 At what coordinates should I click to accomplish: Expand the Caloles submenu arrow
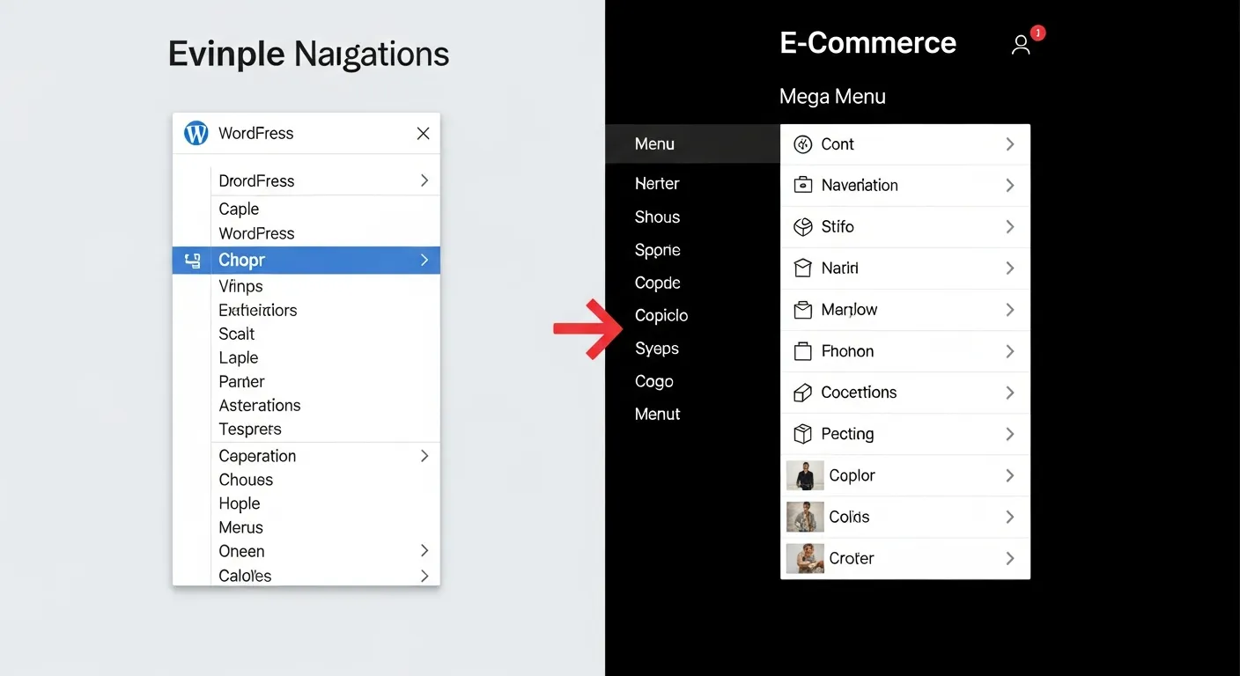pyautogui.click(x=424, y=576)
